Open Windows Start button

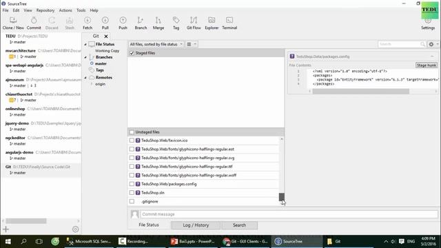coord(8,241)
